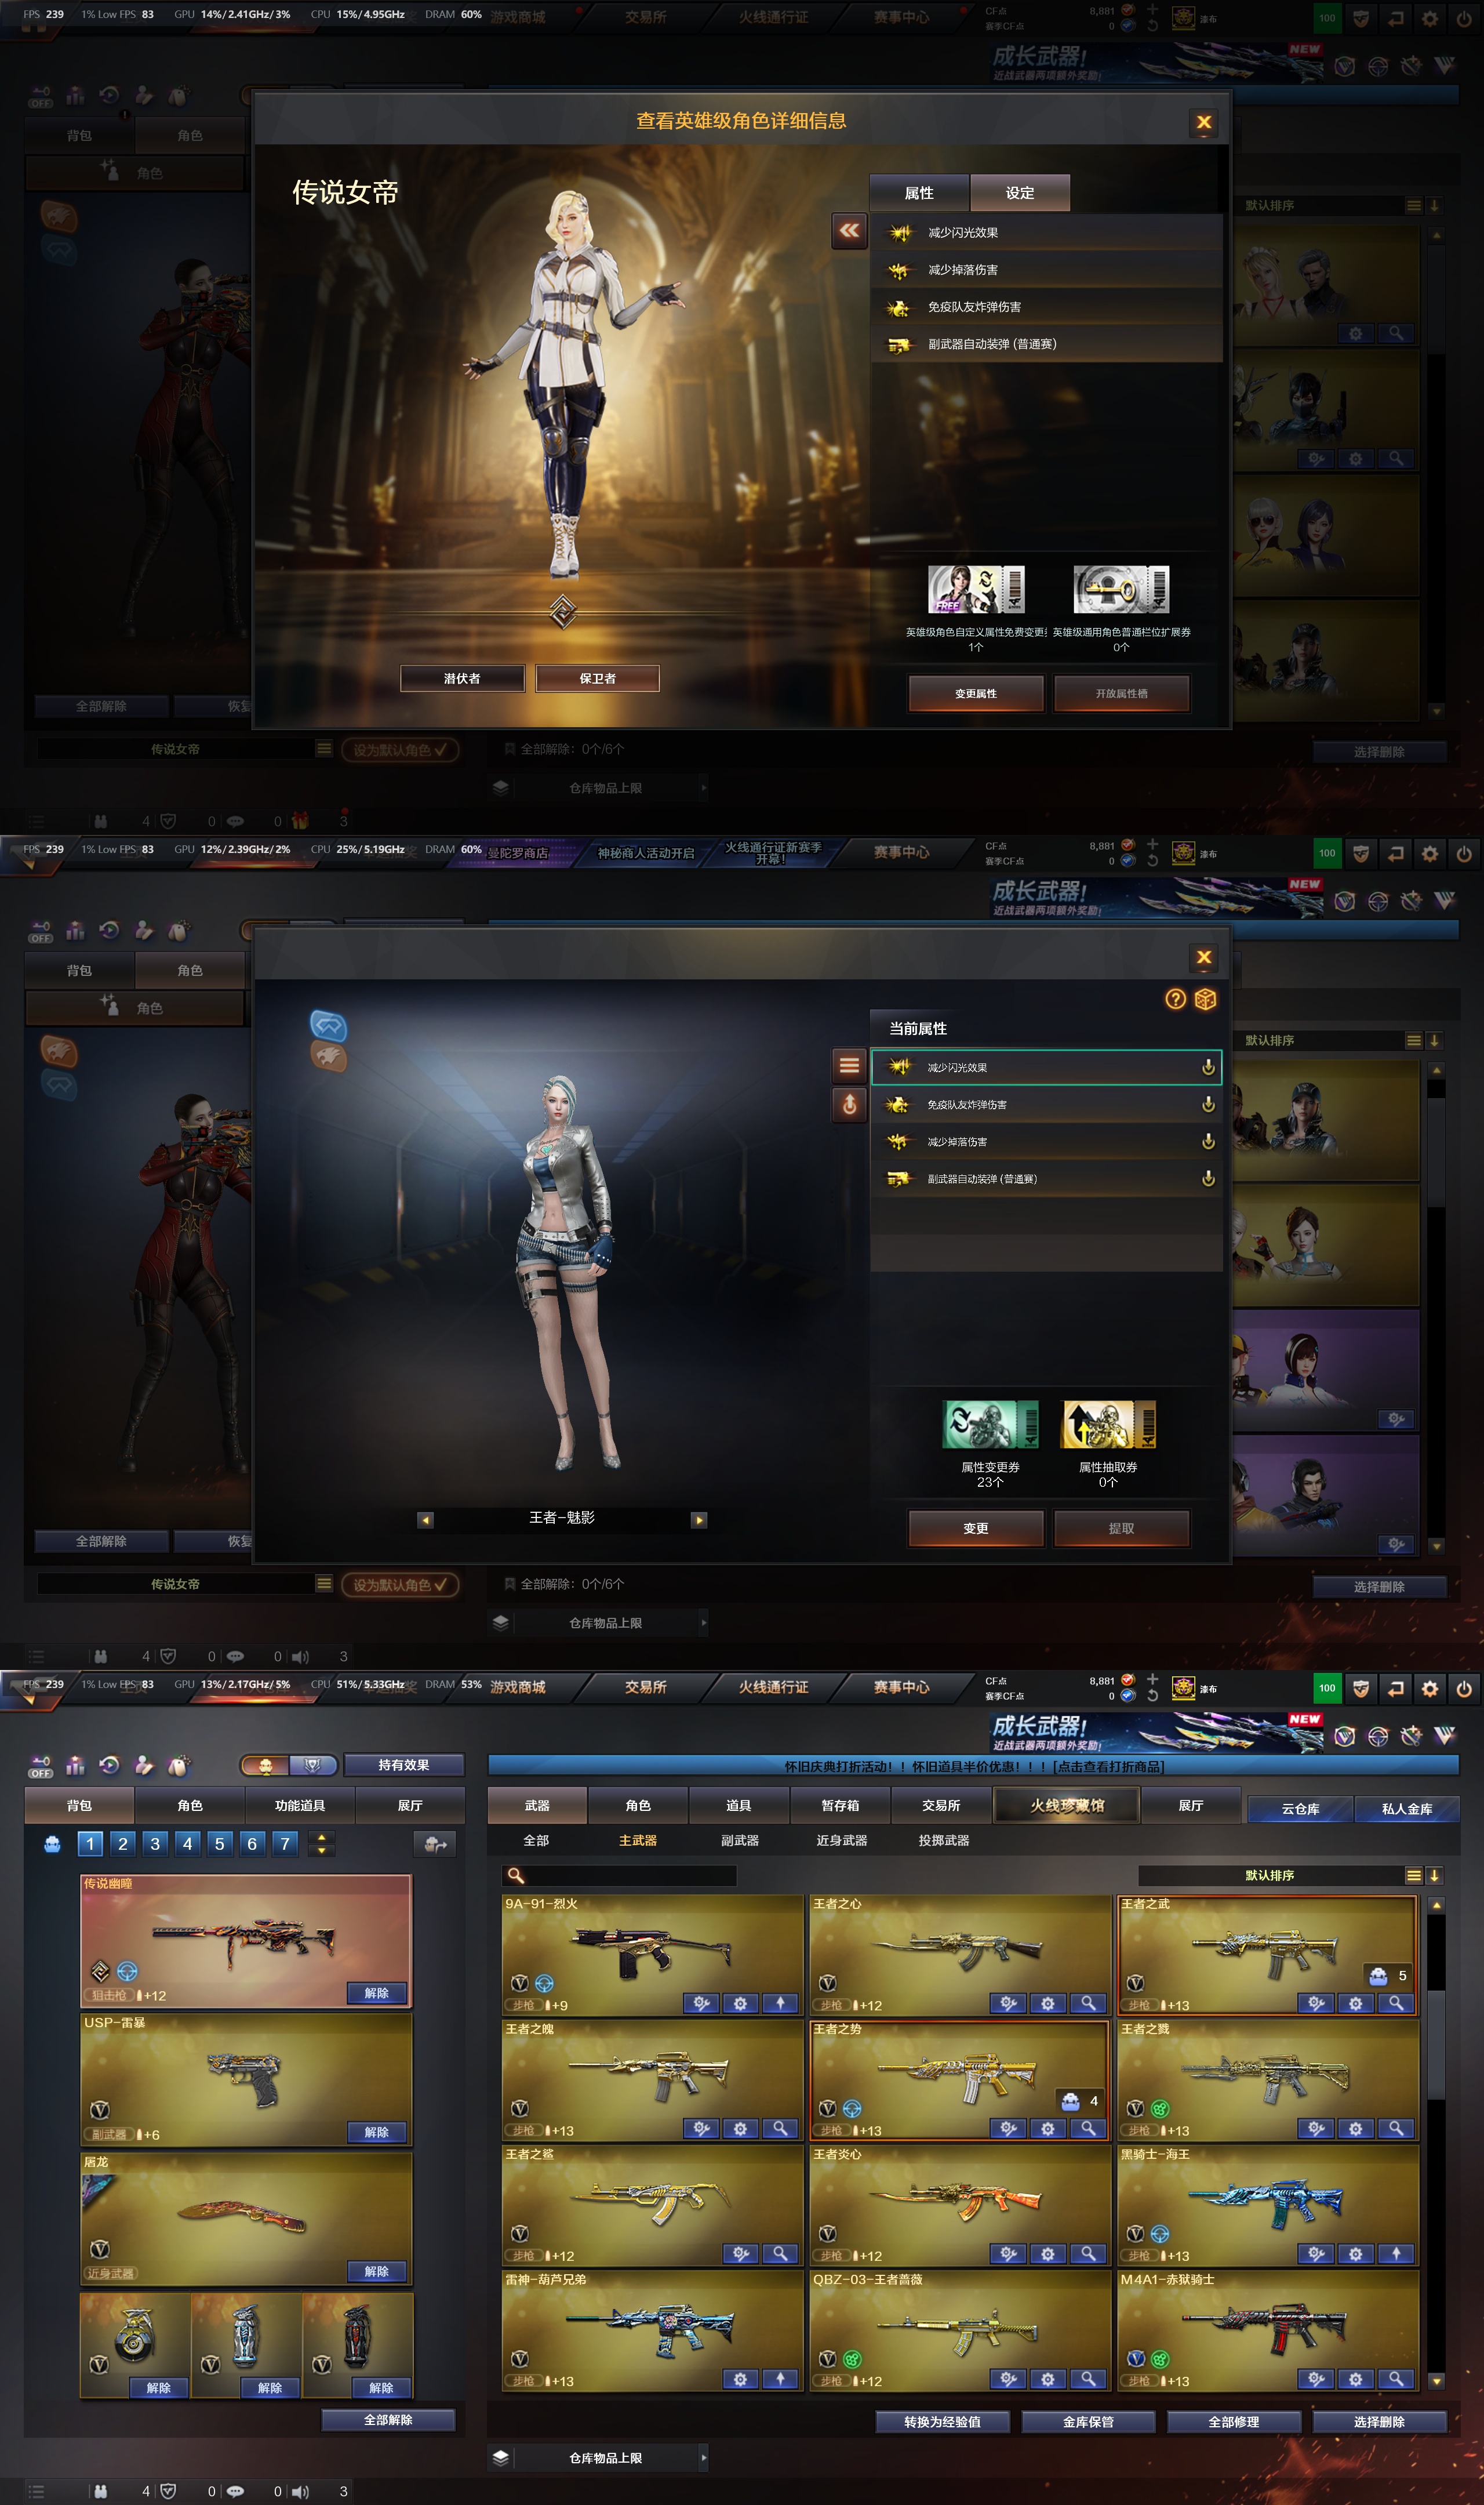Click the double-chevron button beside the 属性 tab

tap(849, 231)
